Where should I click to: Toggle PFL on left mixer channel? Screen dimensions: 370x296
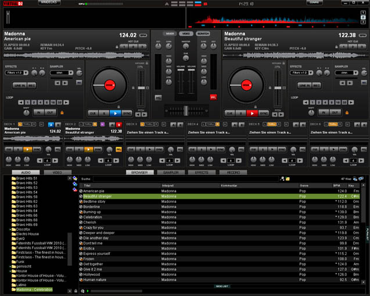tap(158, 97)
